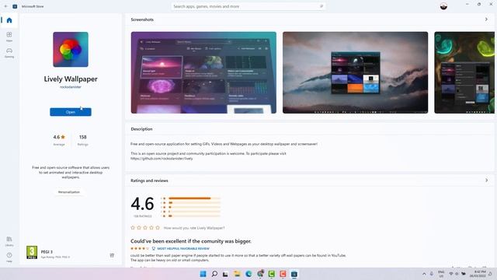The height and width of the screenshot is (280, 497).
Task: Open the notifications bell in taskbar
Action: pyautogui.click(x=490, y=274)
